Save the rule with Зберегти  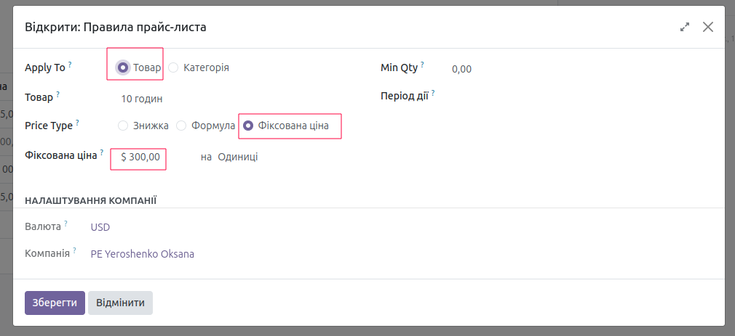pos(55,303)
